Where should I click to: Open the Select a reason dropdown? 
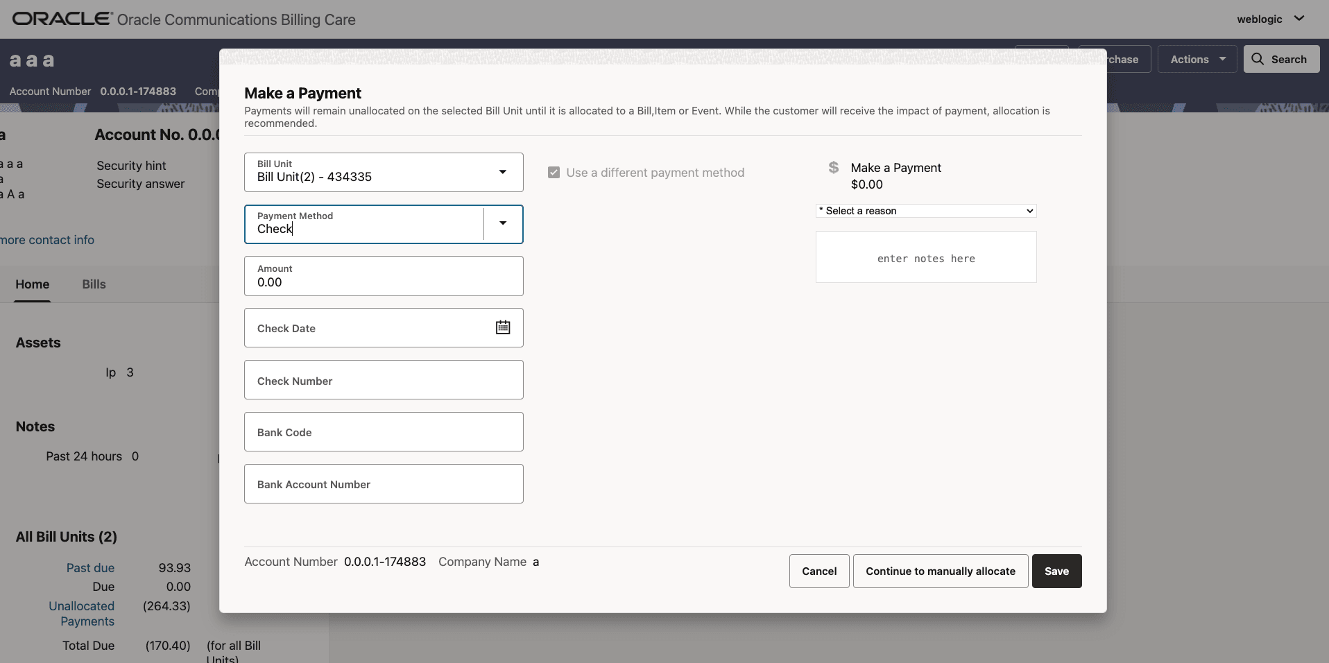pos(925,211)
